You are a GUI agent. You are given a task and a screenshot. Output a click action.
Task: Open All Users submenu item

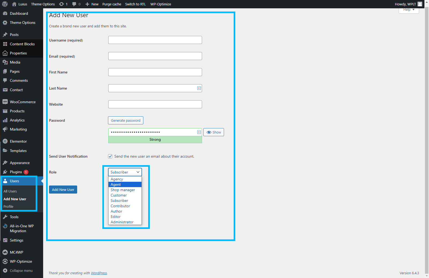click(10, 191)
